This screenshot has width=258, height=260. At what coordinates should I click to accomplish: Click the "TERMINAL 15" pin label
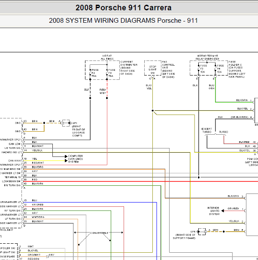12,177
